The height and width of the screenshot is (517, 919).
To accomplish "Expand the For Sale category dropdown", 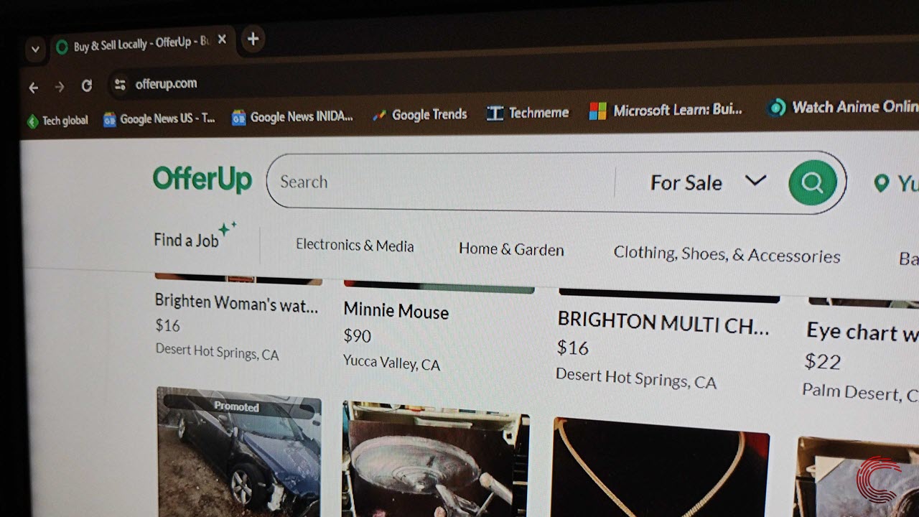I will [708, 182].
